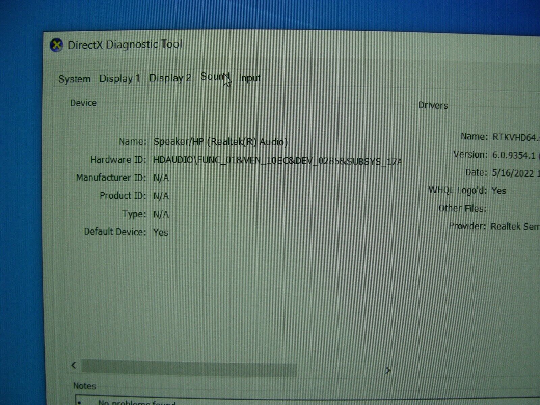Switch to the System tab
540x405 pixels.
[x=74, y=79]
